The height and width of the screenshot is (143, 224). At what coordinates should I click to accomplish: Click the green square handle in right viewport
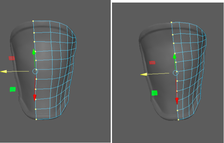coord(155,93)
